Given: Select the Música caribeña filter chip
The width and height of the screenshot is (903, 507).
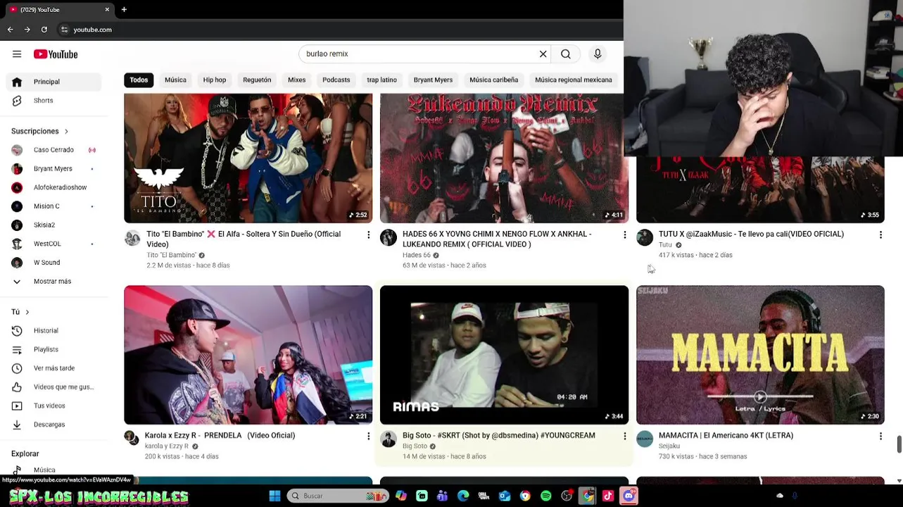Looking at the screenshot, I should click(x=493, y=80).
